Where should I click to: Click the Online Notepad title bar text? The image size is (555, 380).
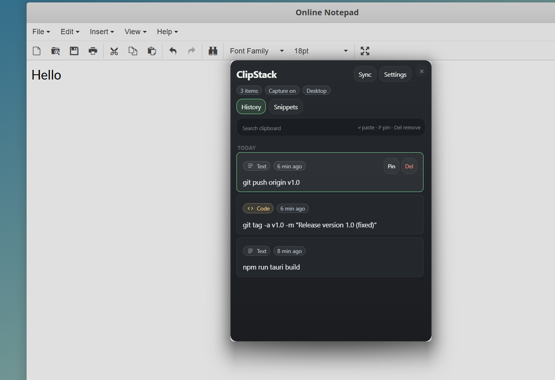point(327,12)
